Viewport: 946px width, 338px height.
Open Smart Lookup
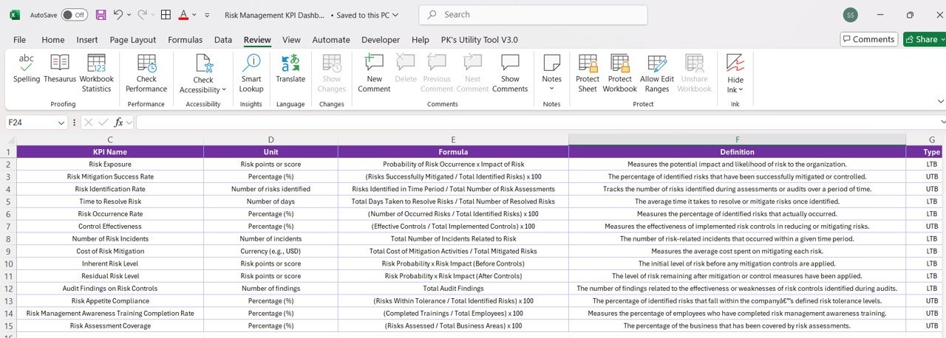[251, 72]
